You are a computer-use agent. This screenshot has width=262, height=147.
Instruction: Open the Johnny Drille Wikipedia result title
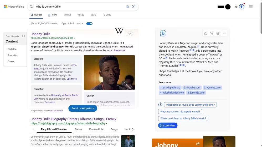41,34
